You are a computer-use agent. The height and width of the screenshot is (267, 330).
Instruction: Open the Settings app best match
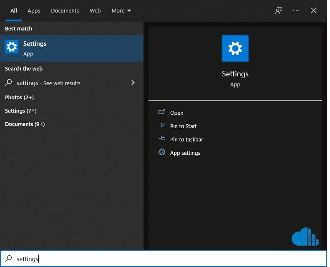click(72, 48)
